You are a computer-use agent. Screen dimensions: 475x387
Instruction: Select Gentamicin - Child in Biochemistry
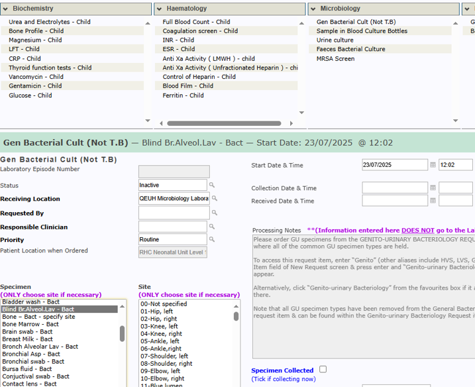(x=35, y=85)
